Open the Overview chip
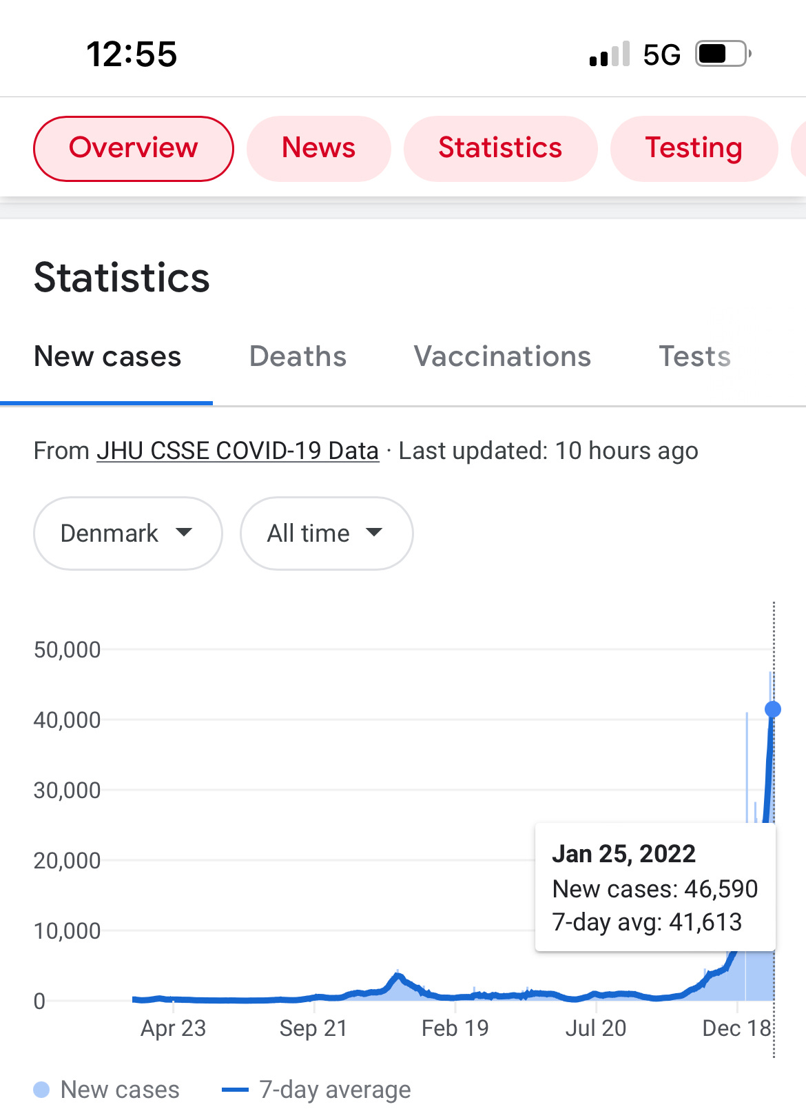 click(133, 148)
